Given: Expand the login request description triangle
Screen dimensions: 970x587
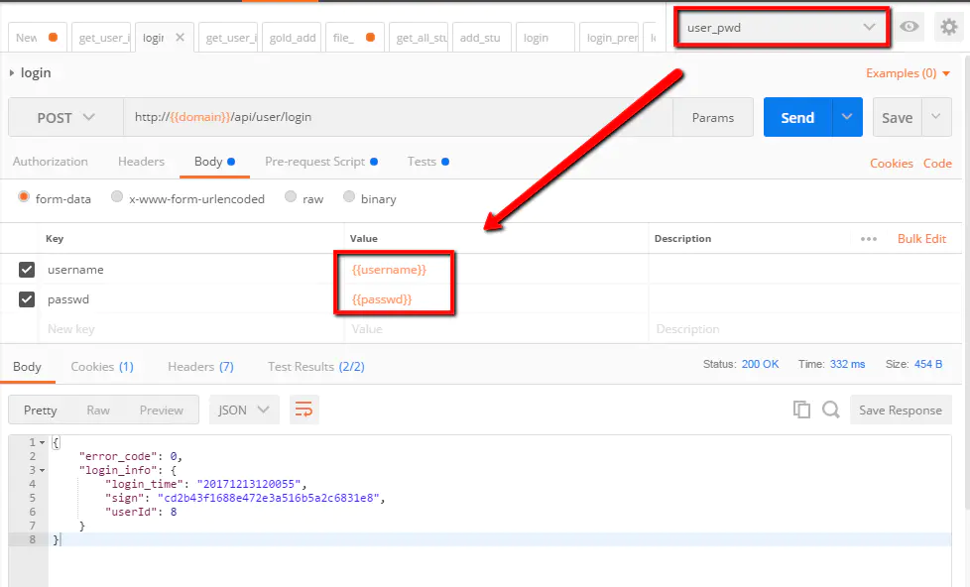Looking at the screenshot, I should coord(12,73).
